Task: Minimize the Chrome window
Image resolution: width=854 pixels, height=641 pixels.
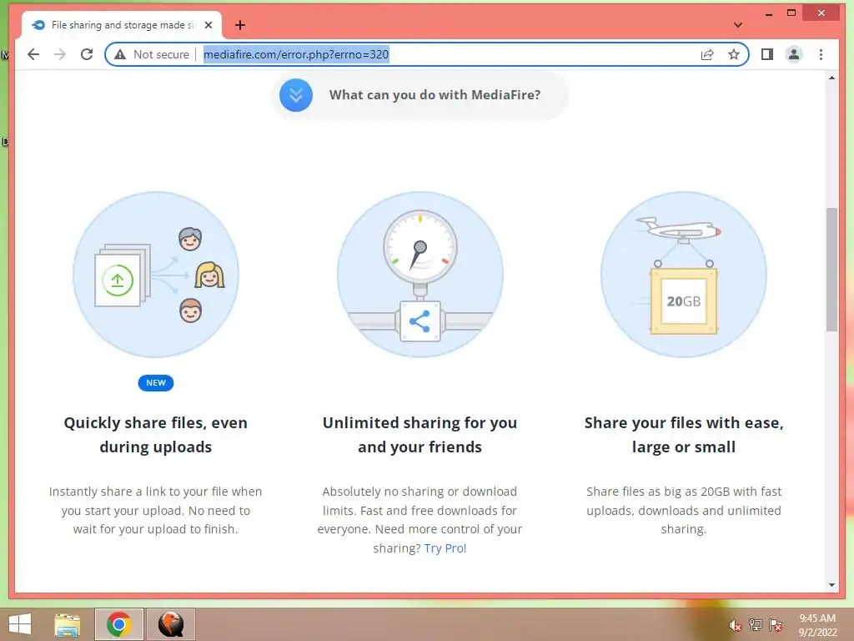Action: tap(768, 13)
